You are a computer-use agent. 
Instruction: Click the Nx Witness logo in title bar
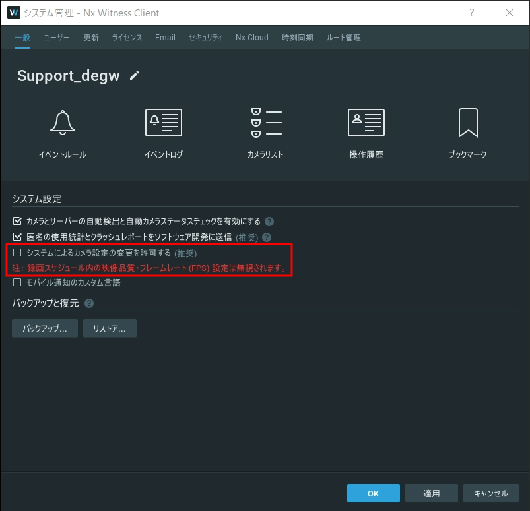click(x=13, y=13)
